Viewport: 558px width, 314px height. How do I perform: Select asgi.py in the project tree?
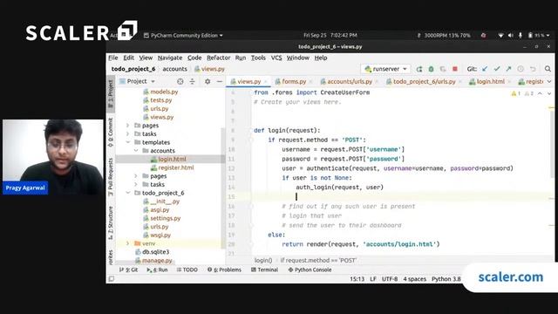coord(160,209)
